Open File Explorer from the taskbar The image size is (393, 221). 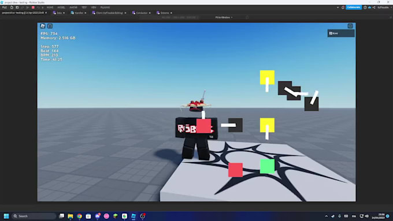pos(71,216)
